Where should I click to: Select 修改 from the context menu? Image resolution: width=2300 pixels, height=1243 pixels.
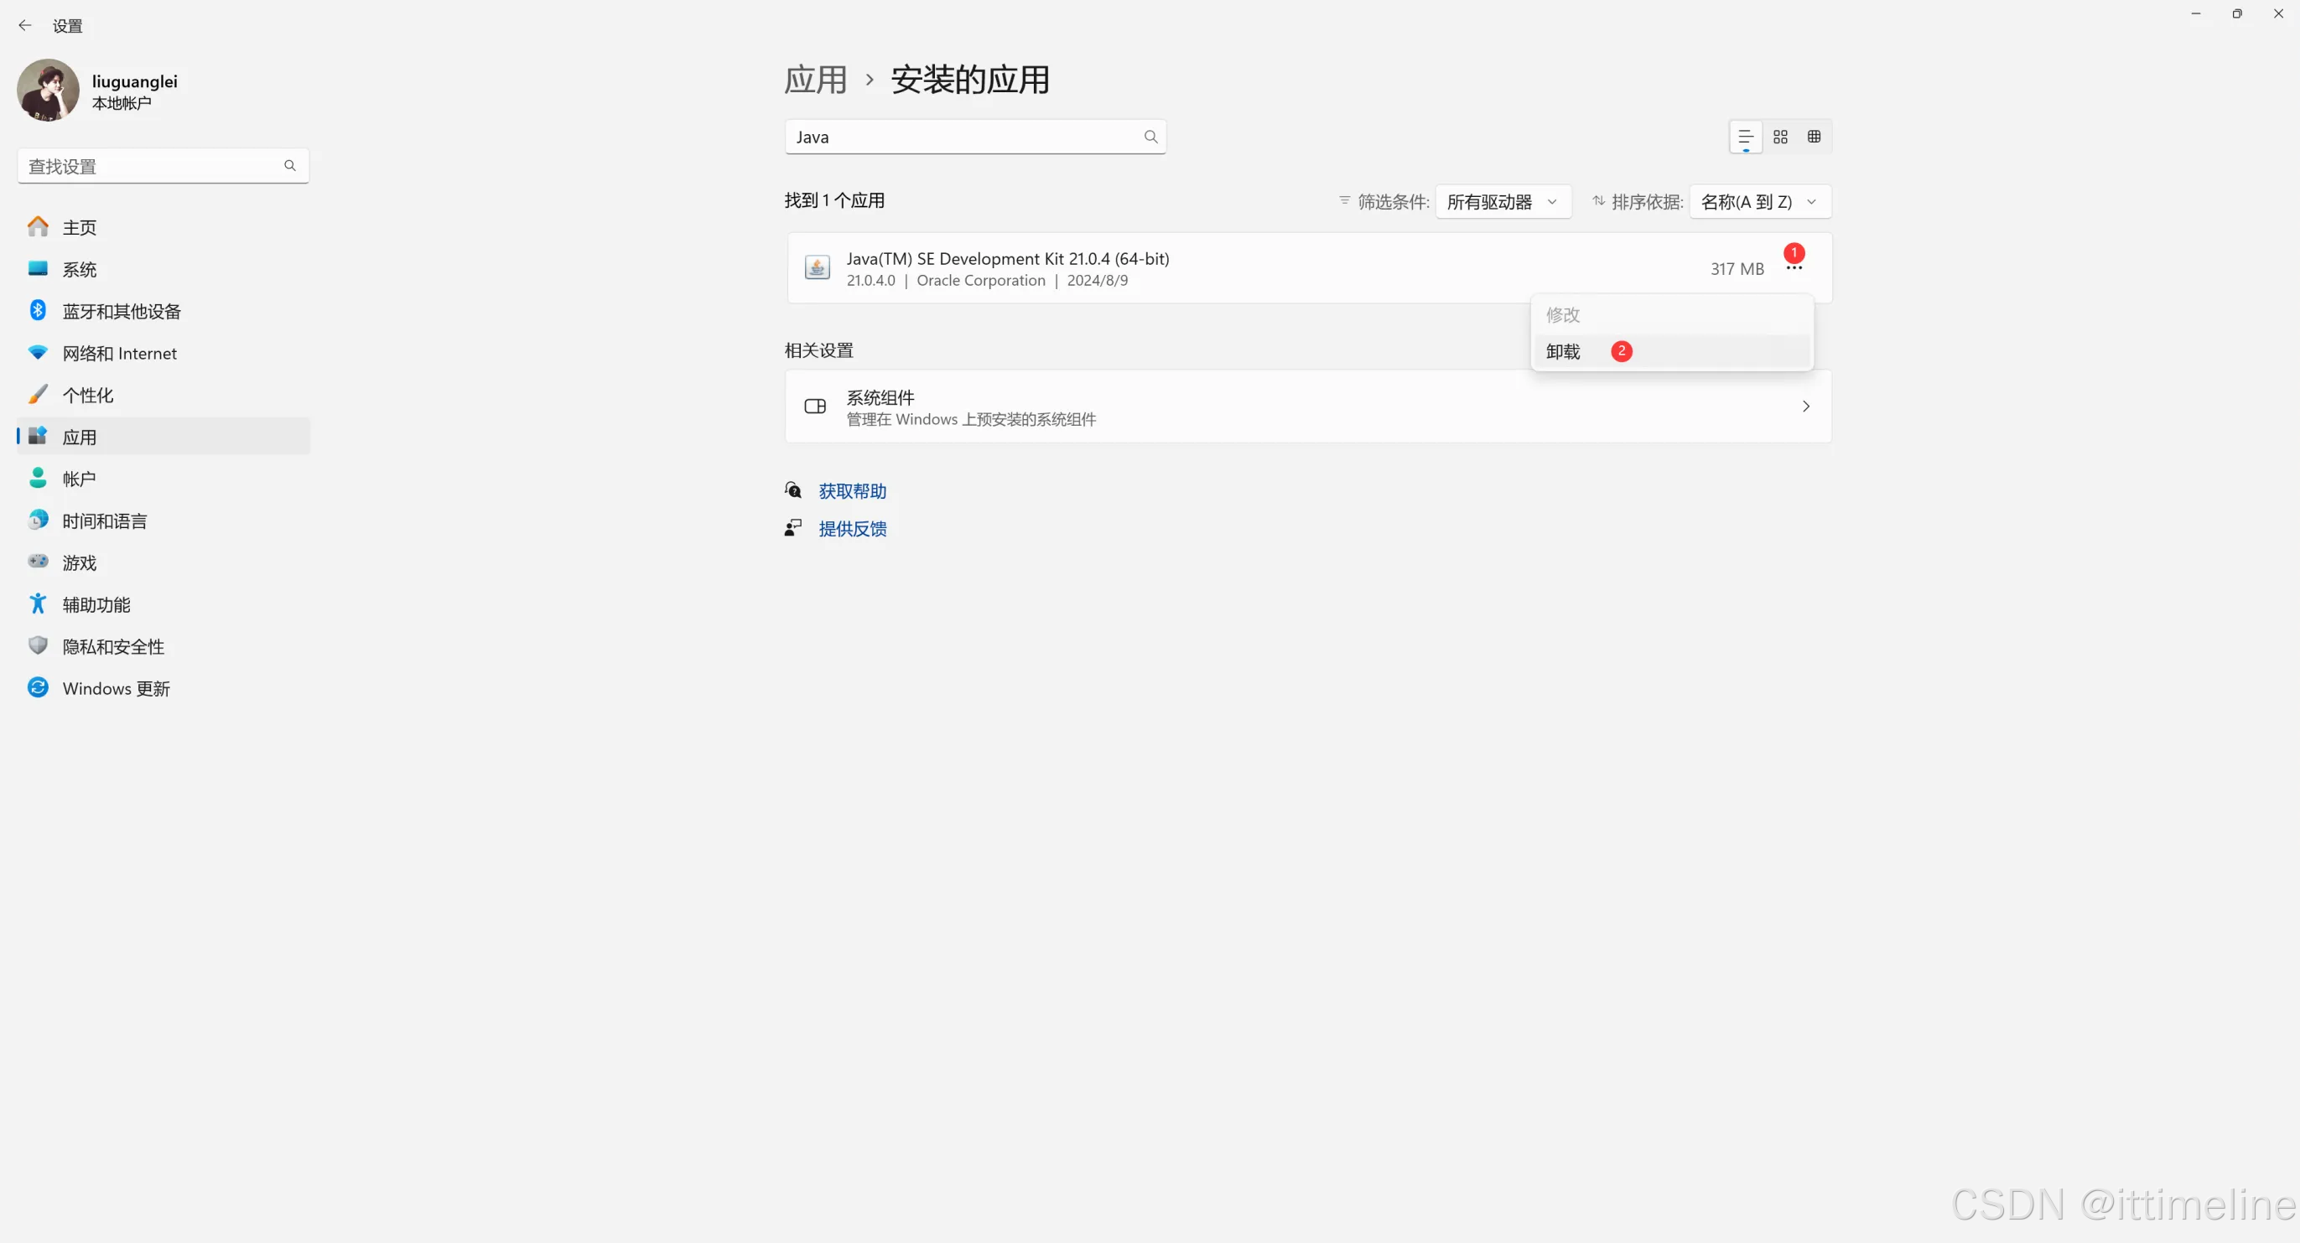tap(1564, 315)
